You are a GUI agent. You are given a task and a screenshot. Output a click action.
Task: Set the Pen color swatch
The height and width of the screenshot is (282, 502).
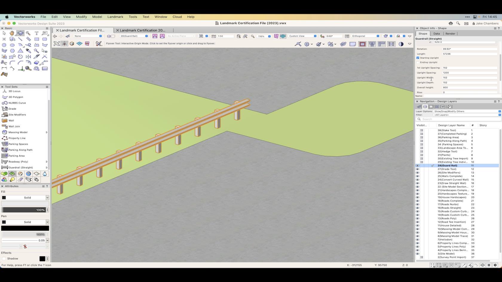(25, 228)
